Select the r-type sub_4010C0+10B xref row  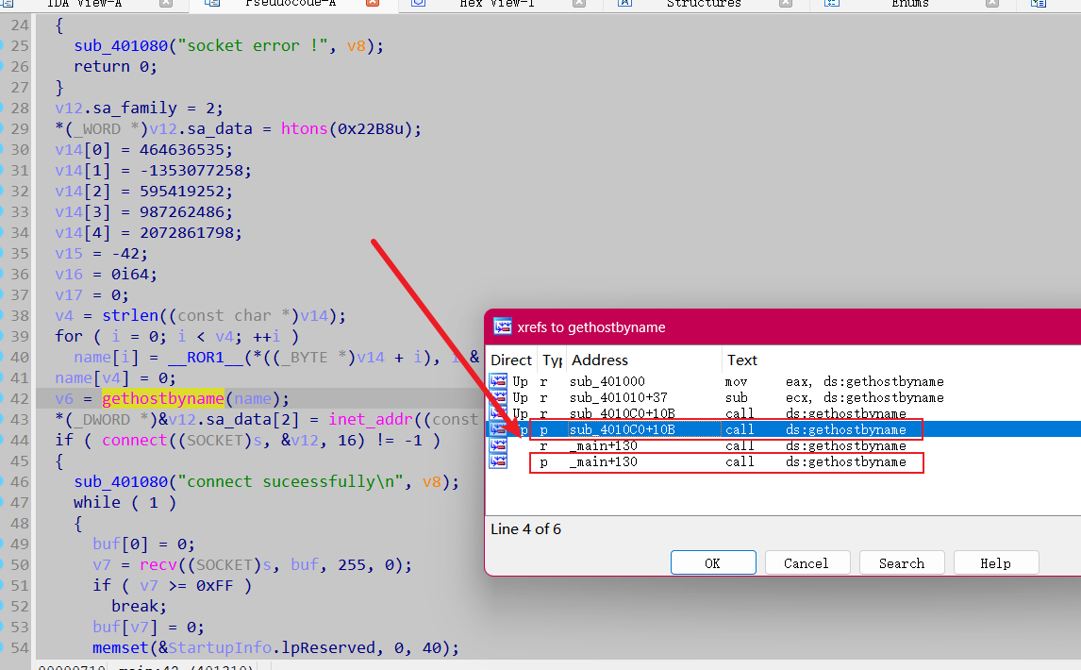tap(784, 413)
